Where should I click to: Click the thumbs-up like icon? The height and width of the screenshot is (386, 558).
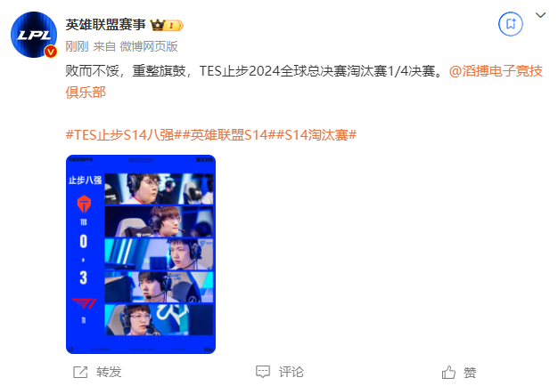point(448,372)
